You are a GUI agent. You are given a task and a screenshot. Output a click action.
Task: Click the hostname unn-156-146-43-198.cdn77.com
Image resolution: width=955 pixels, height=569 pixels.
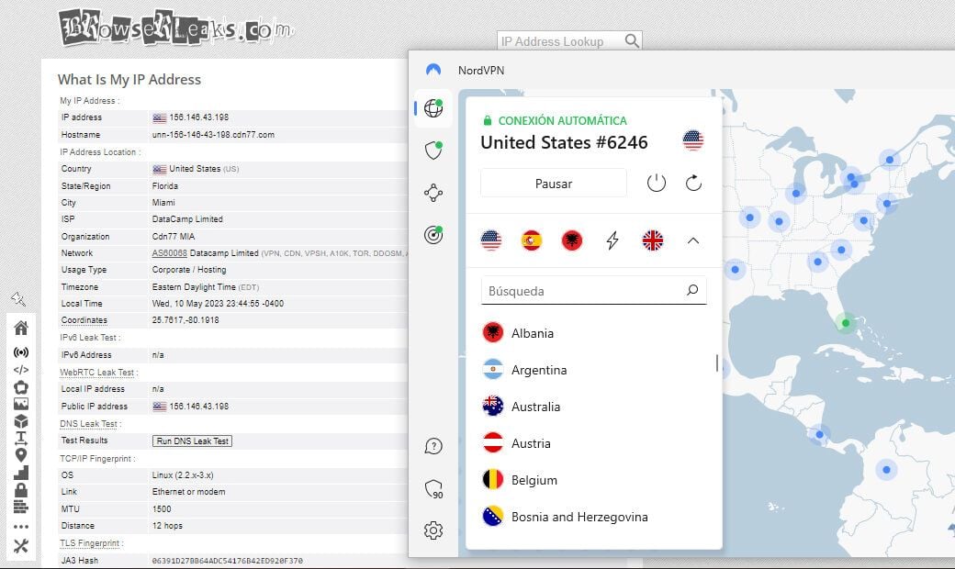click(x=213, y=135)
